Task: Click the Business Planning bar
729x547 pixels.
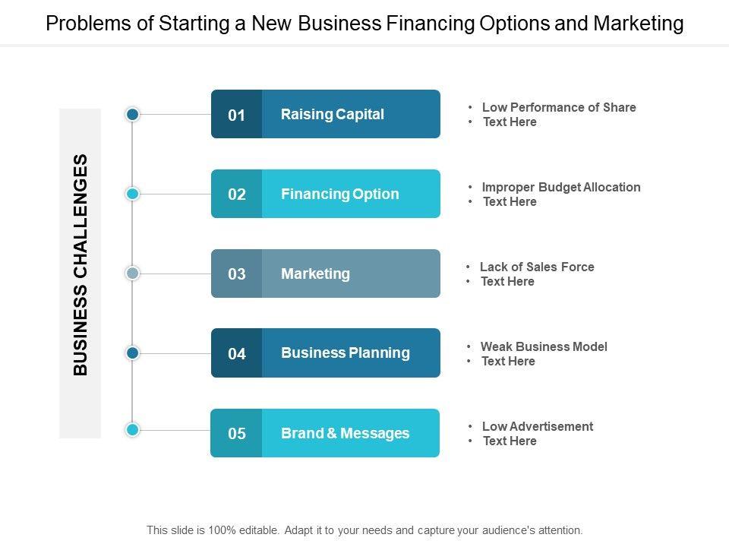Action: tap(351, 353)
